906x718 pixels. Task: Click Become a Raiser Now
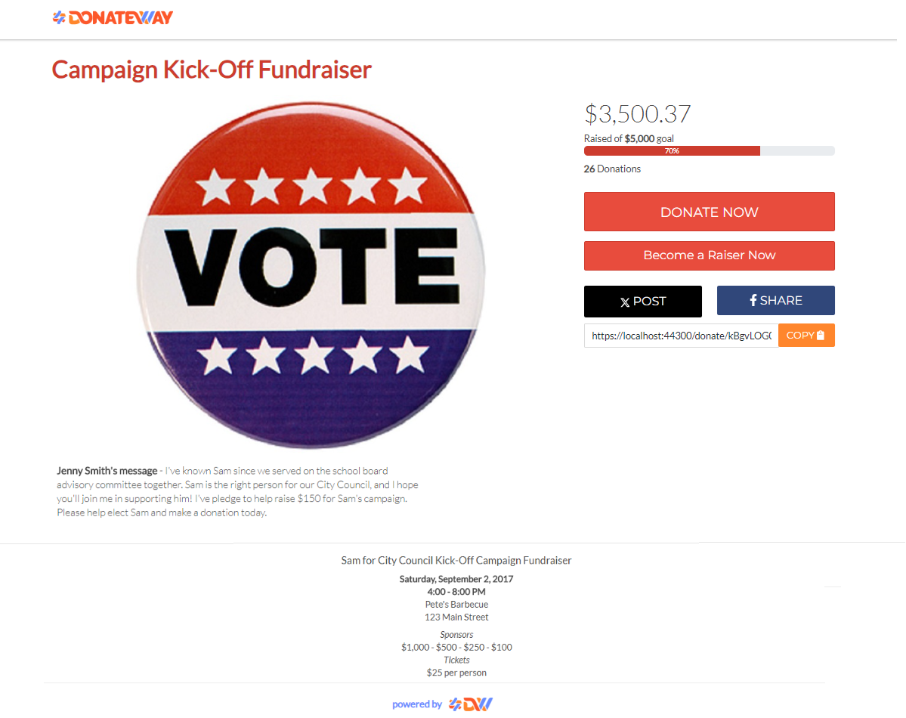709,255
